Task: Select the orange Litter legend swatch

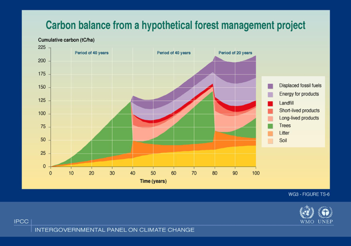Action: (270, 134)
